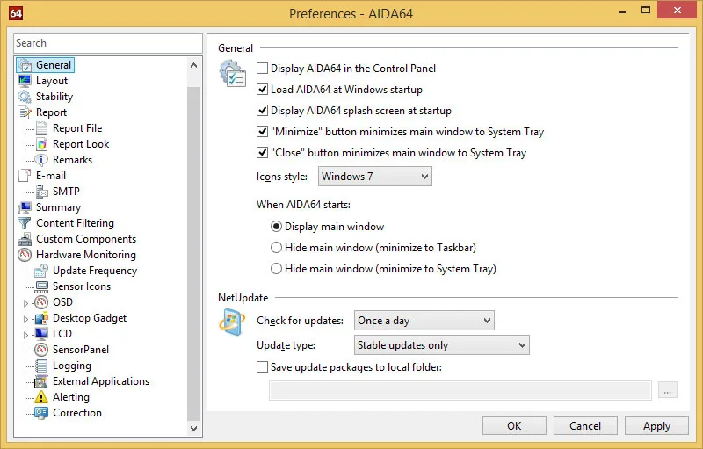
Task: Click the Remarks info icon
Action: pos(41,160)
